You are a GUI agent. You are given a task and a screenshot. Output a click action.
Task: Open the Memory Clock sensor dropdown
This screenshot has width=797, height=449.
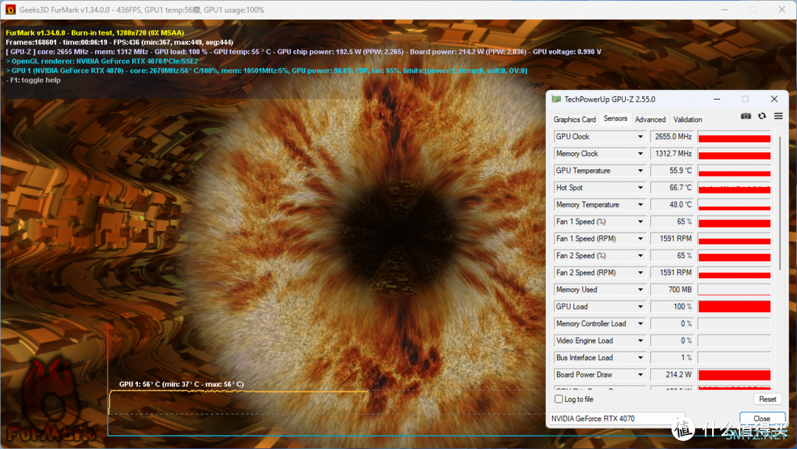point(641,154)
